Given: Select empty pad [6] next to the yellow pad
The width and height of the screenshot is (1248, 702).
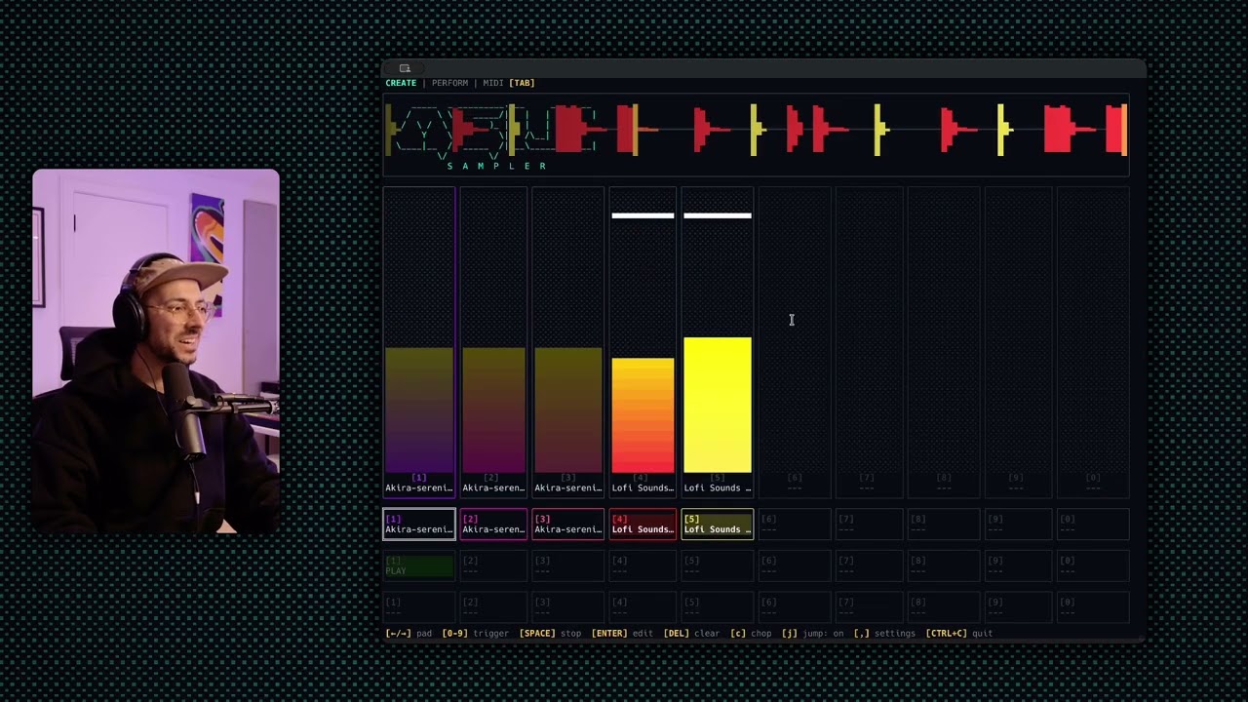Looking at the screenshot, I should [x=795, y=524].
